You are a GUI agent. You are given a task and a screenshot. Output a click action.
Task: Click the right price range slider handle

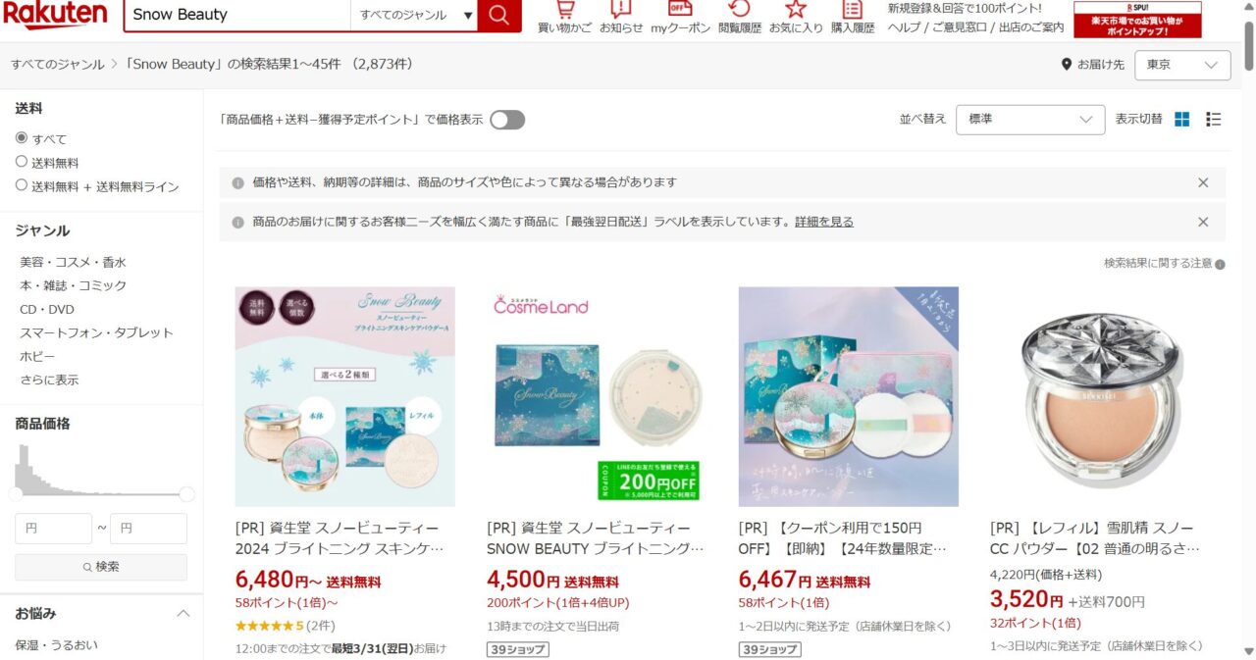(186, 494)
